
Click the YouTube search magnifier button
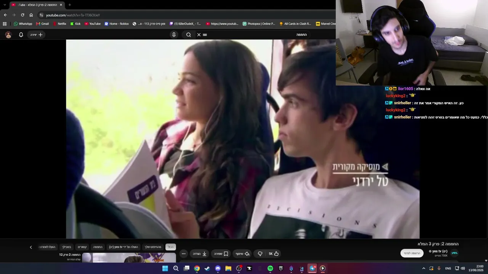click(x=189, y=35)
